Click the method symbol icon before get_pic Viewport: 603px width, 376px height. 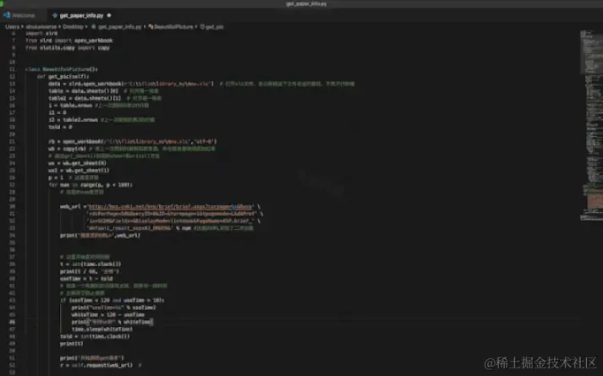point(202,27)
